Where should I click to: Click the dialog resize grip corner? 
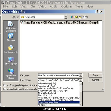pyautogui.click(x=102, y=90)
